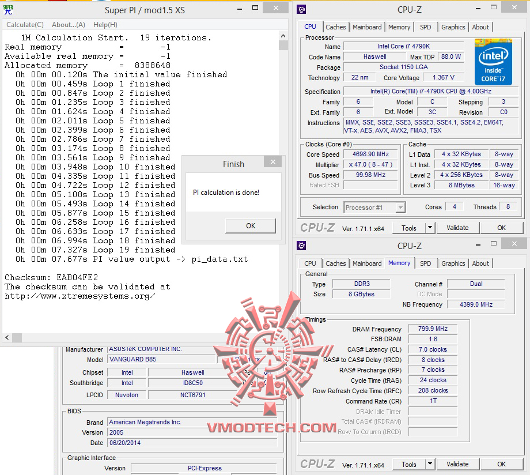530x475 pixels.
Task: Click the Multiplier x 47.0 value field
Action: [x=370, y=165]
